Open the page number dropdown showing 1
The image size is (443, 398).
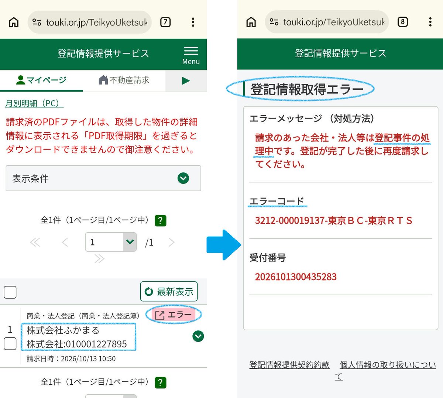111,242
